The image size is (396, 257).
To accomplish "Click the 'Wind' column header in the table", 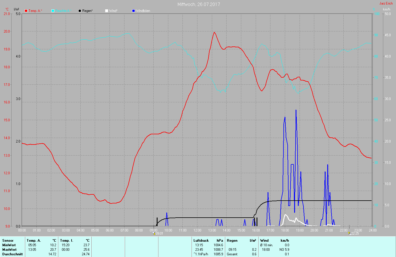I will (264, 241).
